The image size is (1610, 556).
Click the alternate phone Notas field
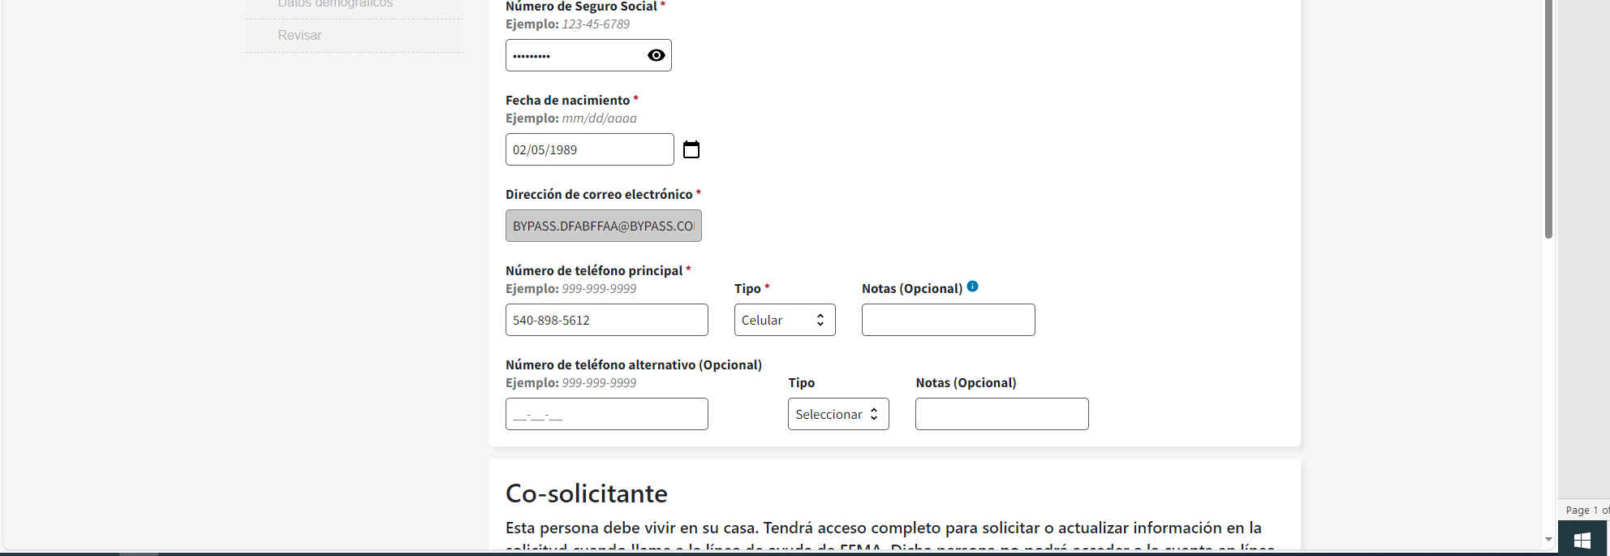point(1001,414)
